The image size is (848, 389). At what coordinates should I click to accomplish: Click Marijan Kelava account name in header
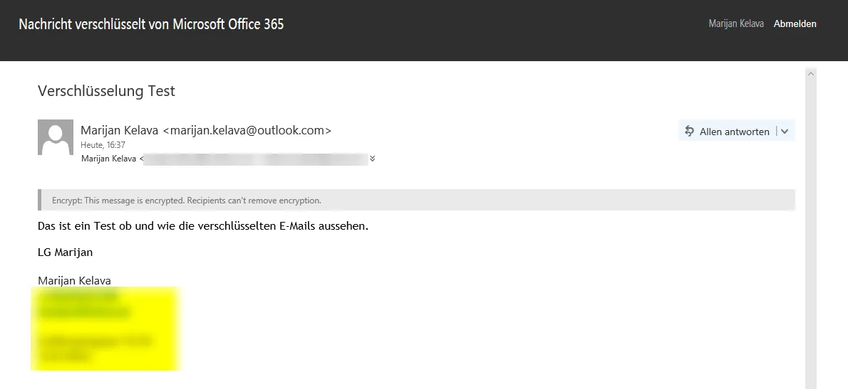(x=736, y=23)
